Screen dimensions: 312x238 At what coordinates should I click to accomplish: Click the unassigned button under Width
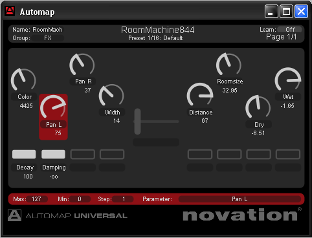tap(112, 155)
